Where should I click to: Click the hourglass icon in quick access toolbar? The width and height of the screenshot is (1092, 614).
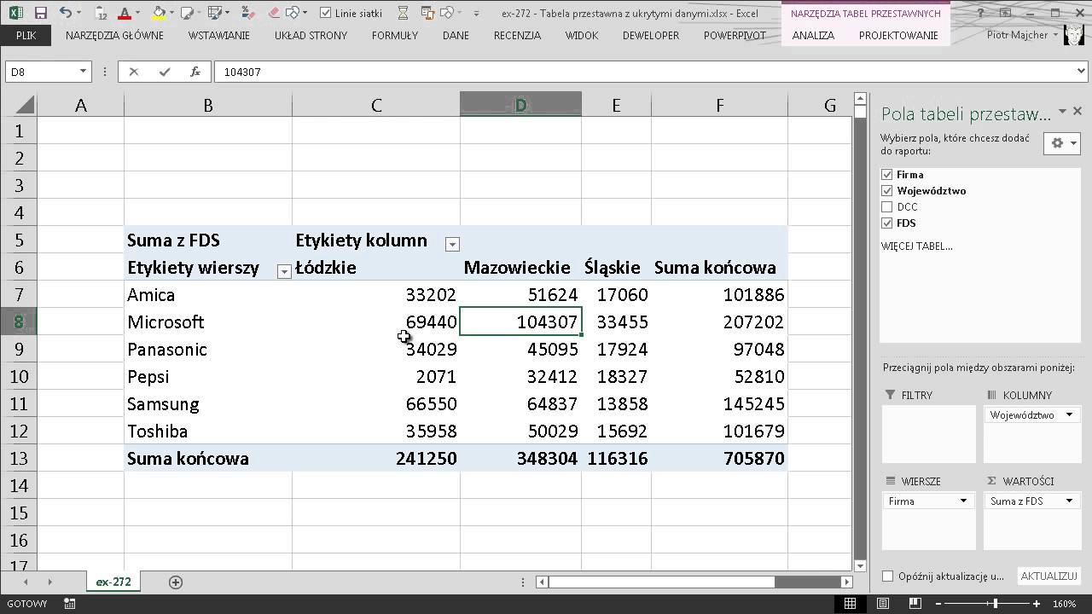coord(404,14)
